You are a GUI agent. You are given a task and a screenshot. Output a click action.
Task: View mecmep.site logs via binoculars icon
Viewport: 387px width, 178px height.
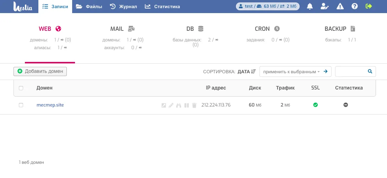179,105
